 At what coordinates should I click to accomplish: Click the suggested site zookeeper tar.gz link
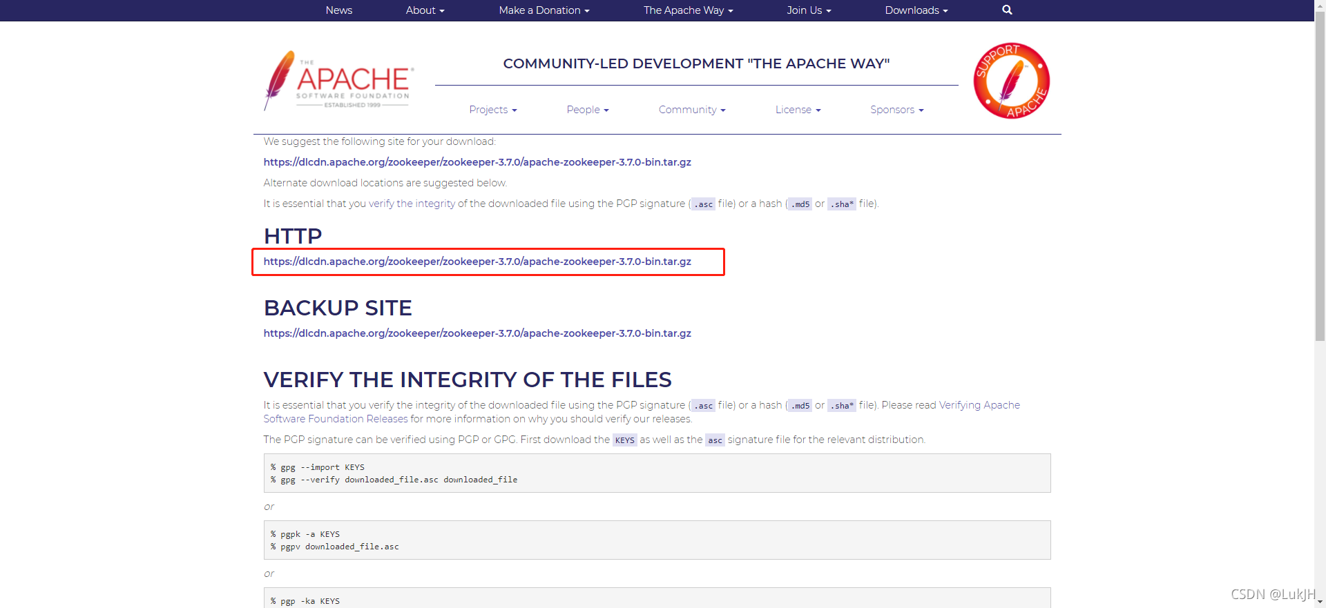pyautogui.click(x=477, y=162)
